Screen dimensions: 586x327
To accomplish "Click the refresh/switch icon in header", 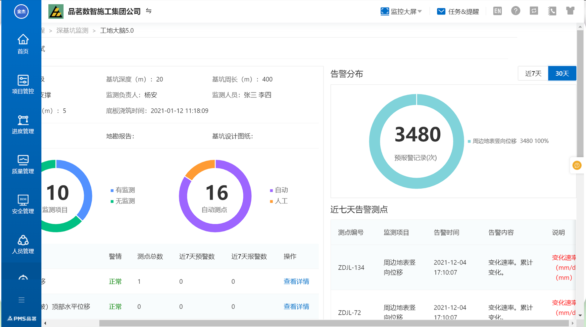I will tap(534, 11).
